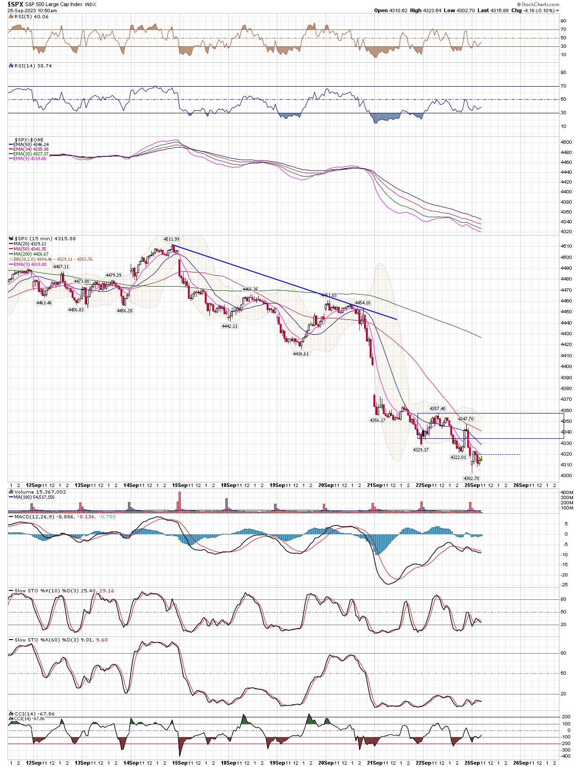Screen dimensions: 581x767
Task: Click the 4357.40 price label
Action: click(438, 409)
